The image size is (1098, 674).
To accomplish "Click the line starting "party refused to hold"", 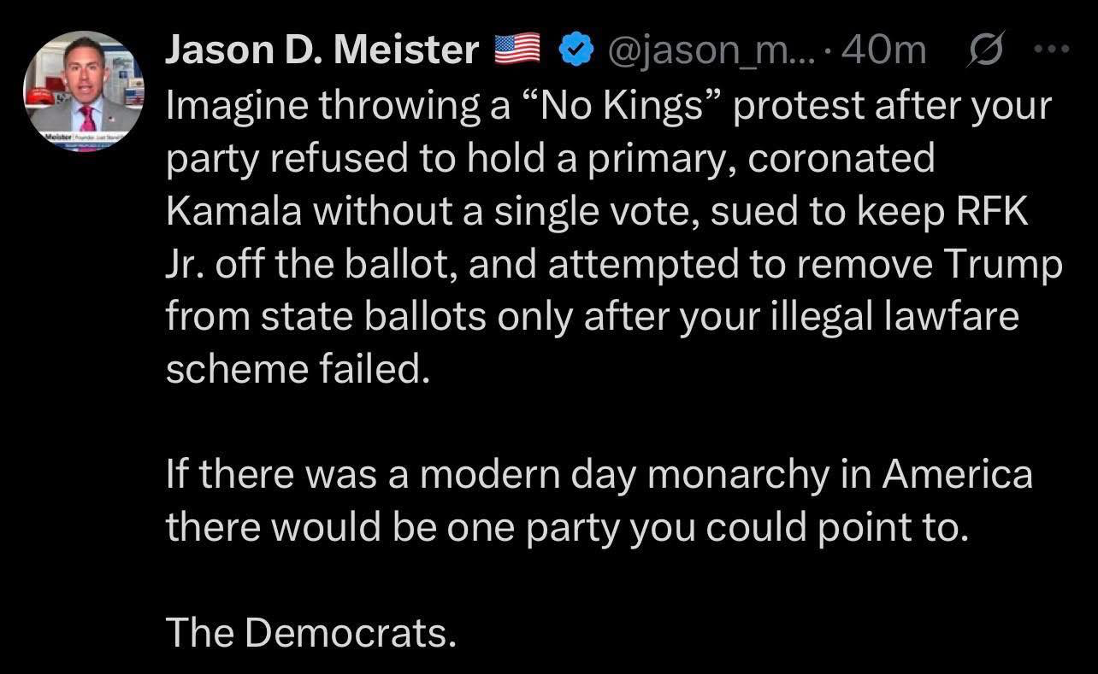I will (x=551, y=159).
